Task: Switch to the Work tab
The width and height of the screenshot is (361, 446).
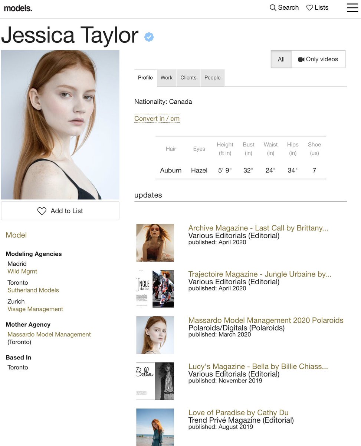Action: pos(167,78)
